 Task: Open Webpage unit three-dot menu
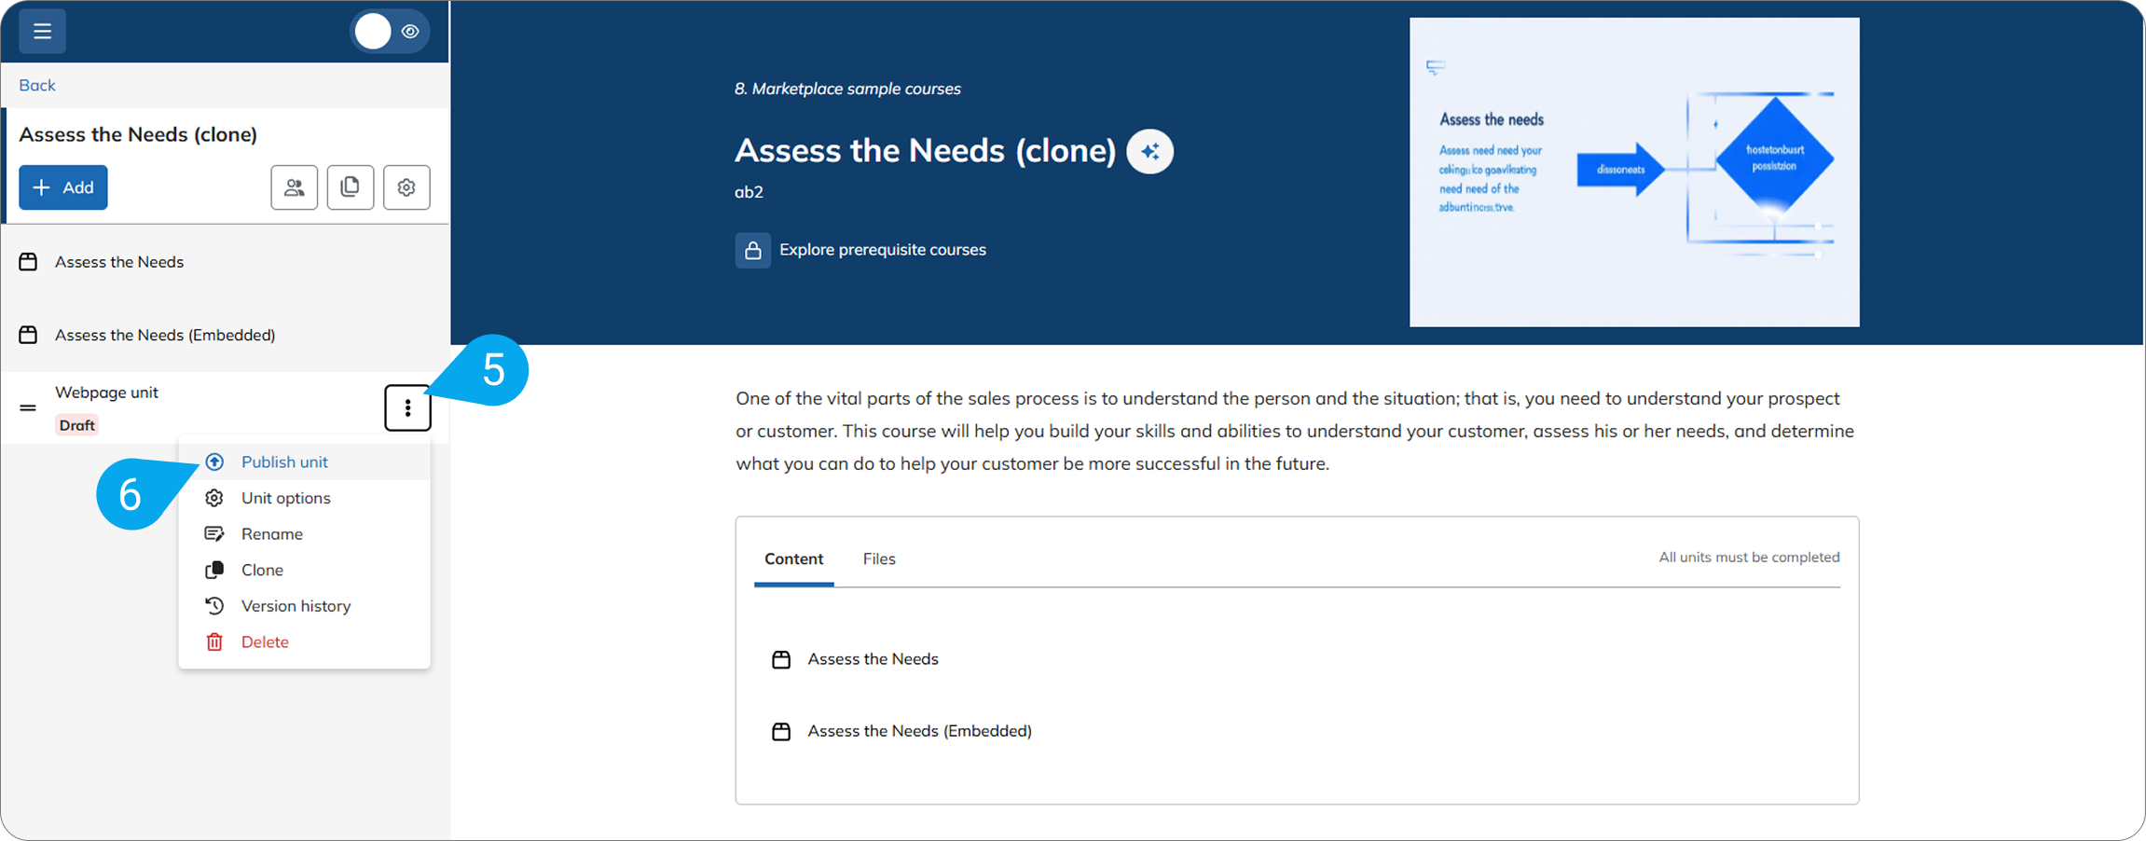tap(407, 407)
